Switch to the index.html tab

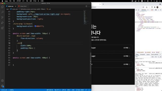coord(23,6)
